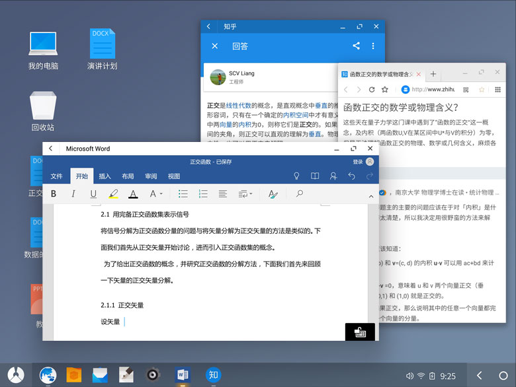Click the share icon in Zhihu
This screenshot has width=516, height=387.
357,46
